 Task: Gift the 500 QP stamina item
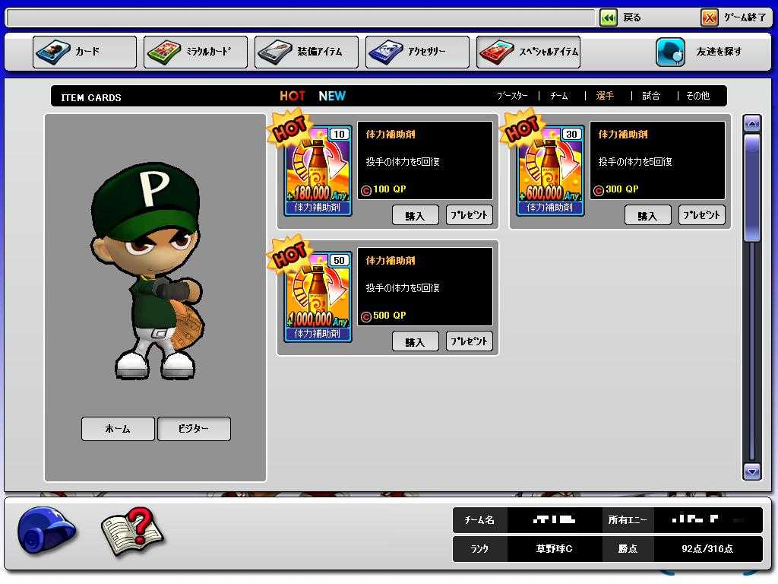pyautogui.click(x=470, y=341)
